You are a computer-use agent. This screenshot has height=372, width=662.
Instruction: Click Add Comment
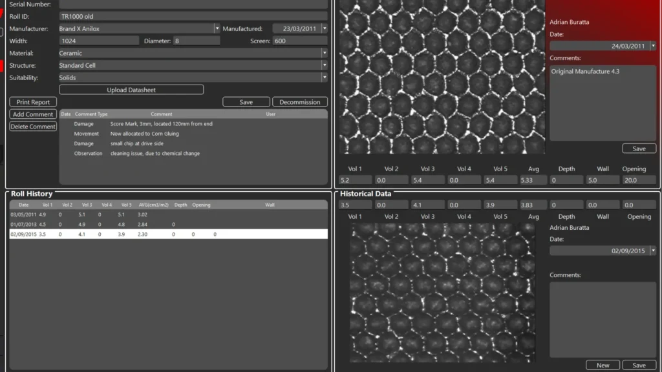tap(33, 114)
